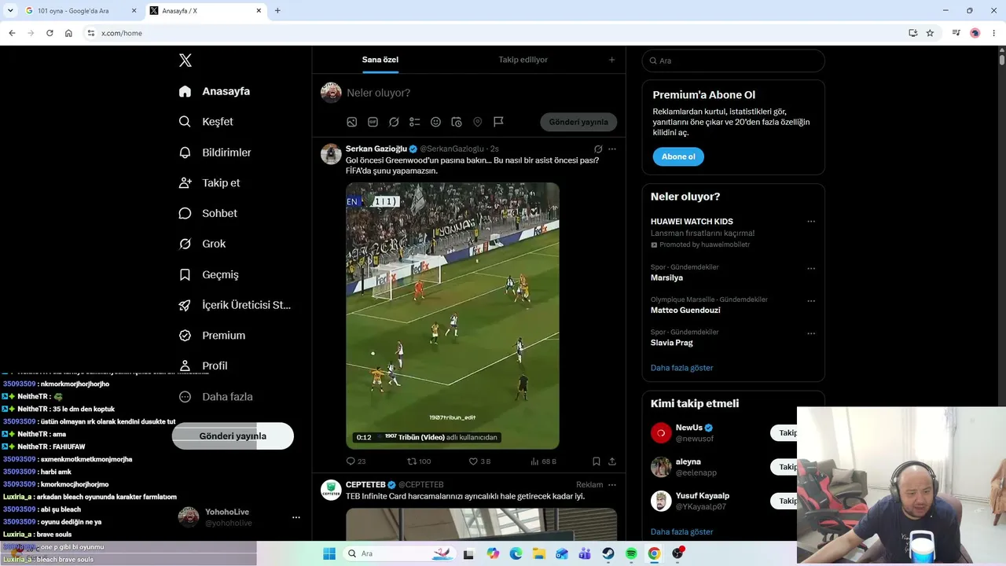Screen dimensions: 1006x566
Task: Click the flag icon in the composer toolbar
Action: pyautogui.click(x=498, y=122)
